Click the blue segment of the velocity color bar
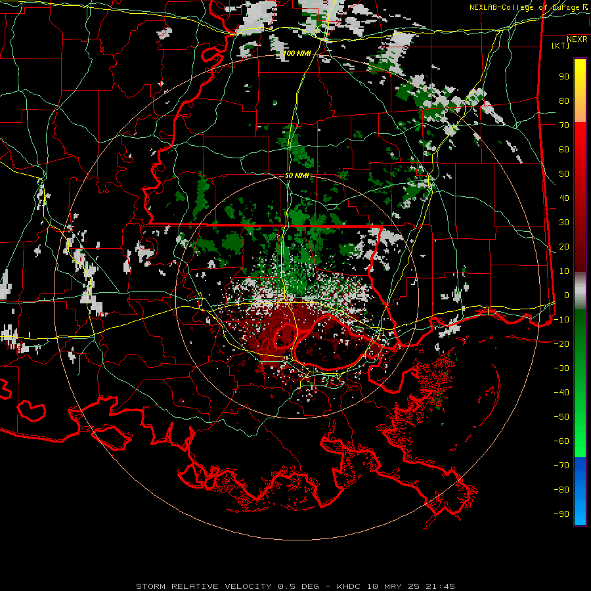 [580, 491]
